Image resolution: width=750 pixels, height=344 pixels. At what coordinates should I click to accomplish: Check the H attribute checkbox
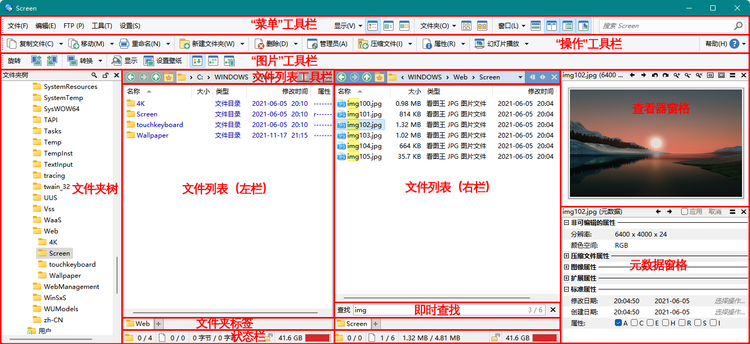(x=666, y=323)
